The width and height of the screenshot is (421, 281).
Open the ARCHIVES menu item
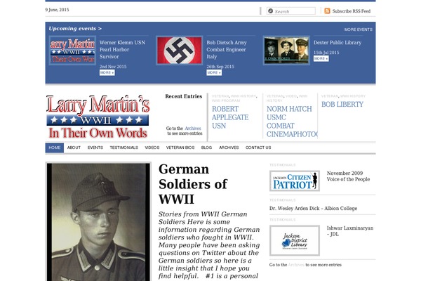[229, 148]
